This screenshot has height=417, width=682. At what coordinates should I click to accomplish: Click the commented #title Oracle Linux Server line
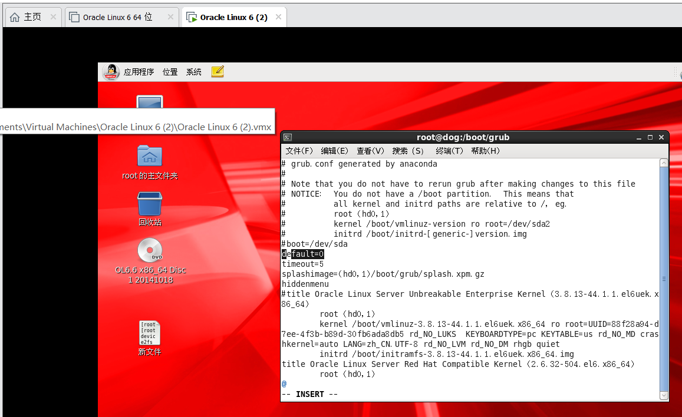pyautogui.click(x=470, y=299)
